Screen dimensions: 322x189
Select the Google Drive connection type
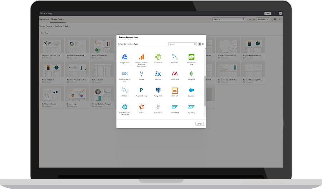(125, 57)
